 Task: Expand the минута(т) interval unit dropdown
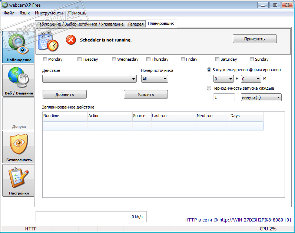pyautogui.click(x=261, y=97)
